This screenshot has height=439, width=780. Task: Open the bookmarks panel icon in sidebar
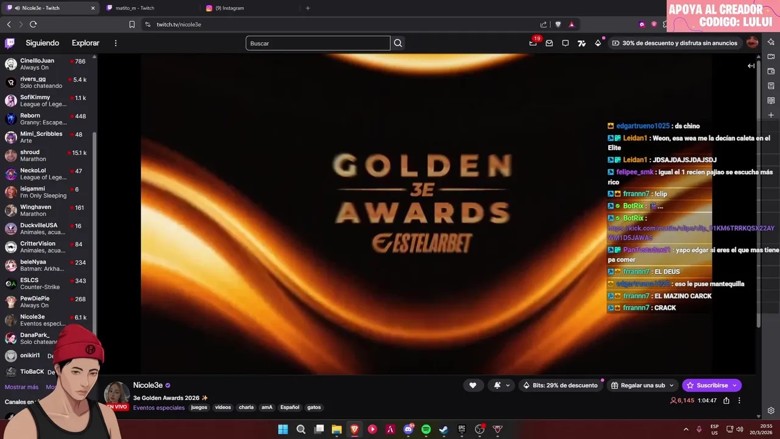(771, 86)
